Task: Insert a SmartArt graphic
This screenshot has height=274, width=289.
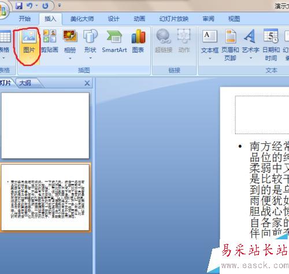Action: [114, 42]
